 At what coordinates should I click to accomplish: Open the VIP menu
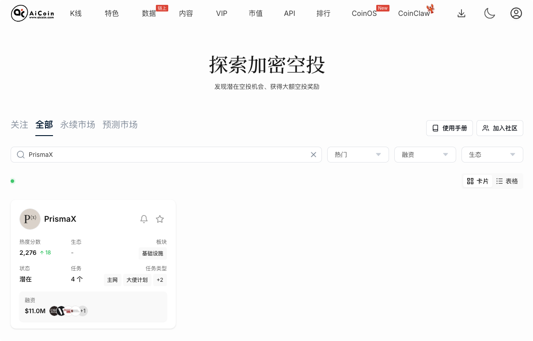[222, 13]
